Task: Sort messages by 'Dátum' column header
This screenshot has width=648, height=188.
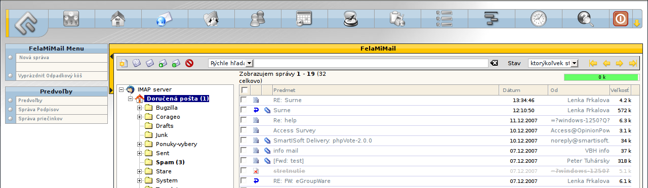Action: (511, 90)
